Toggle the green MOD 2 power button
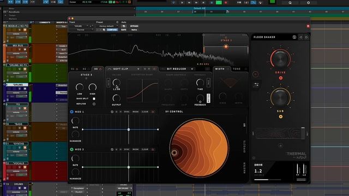Screen dimensions: 349x196 point(71,149)
